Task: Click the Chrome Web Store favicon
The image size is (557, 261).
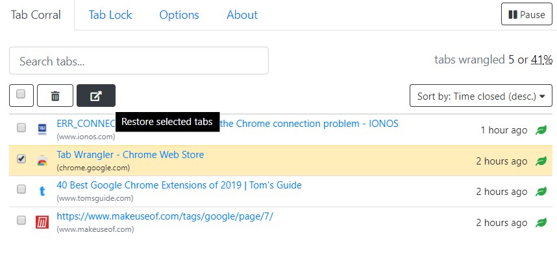Action: pyautogui.click(x=42, y=161)
